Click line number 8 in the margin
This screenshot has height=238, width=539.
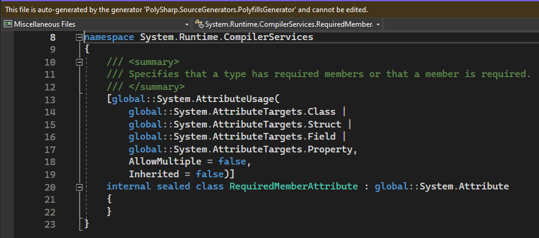[53, 37]
